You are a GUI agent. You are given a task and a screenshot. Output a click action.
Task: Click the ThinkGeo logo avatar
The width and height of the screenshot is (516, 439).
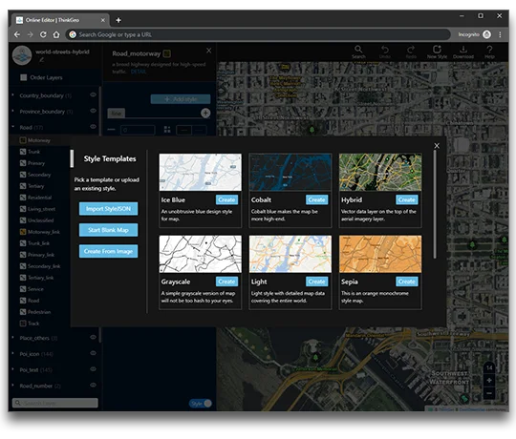coord(22,55)
